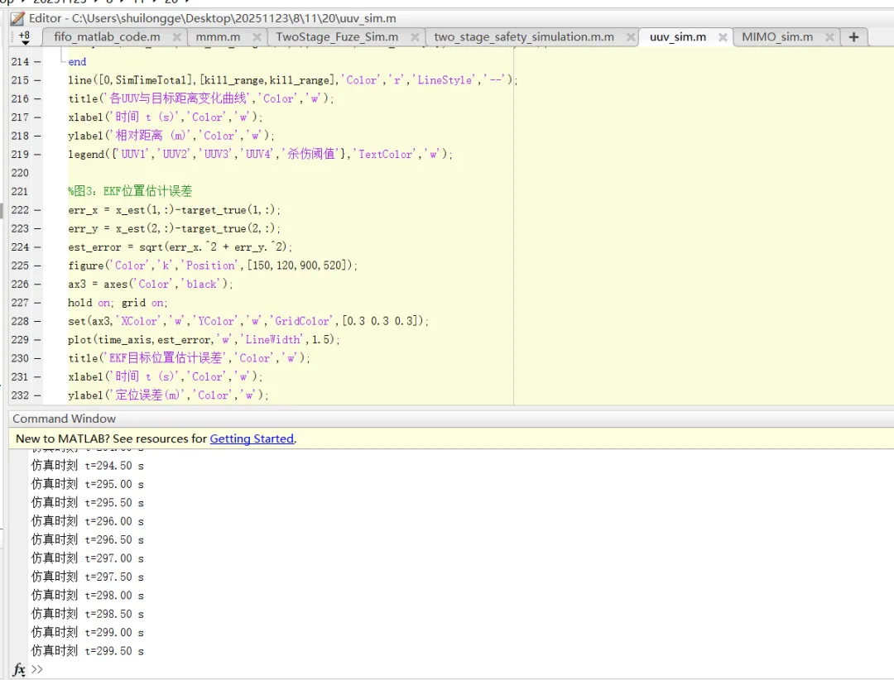The width and height of the screenshot is (894, 680).
Task: Switch to the fifo_matlab_code.m tab
Action: tap(107, 37)
